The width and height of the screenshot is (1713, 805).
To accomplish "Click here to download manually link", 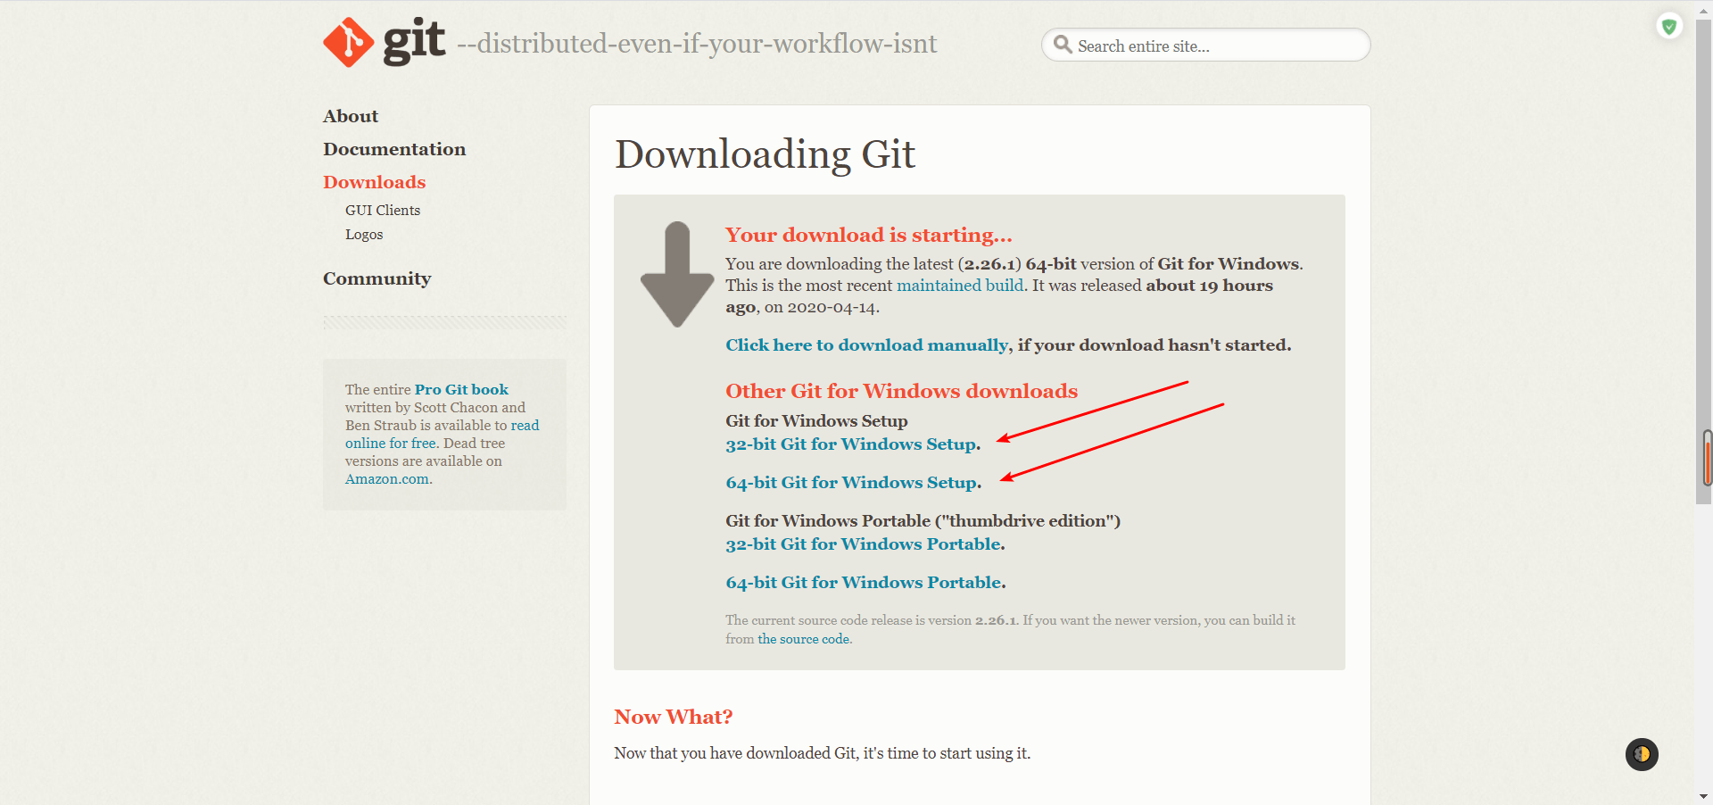I will 866,345.
